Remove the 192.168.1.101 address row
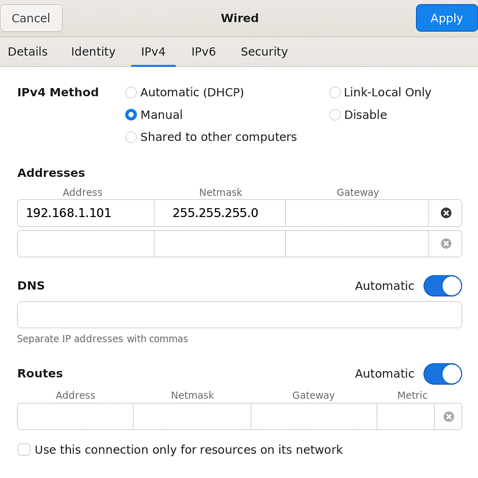Screen dimensions: 478x478 [x=445, y=213]
